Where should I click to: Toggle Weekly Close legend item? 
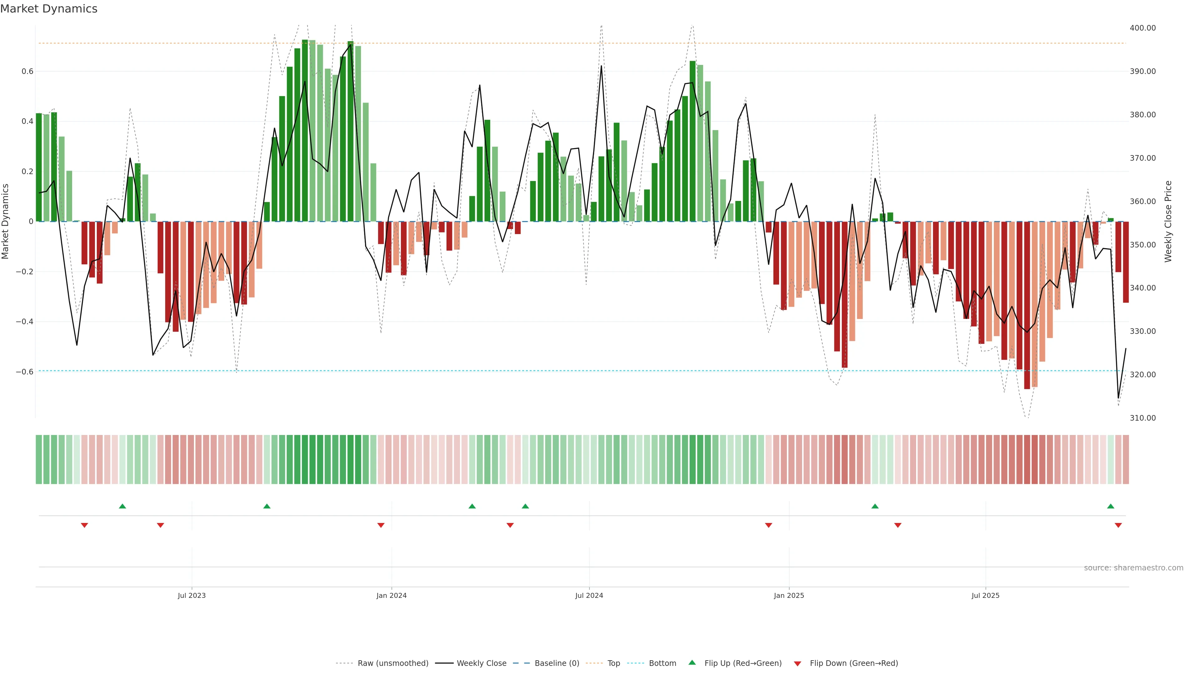pos(481,663)
